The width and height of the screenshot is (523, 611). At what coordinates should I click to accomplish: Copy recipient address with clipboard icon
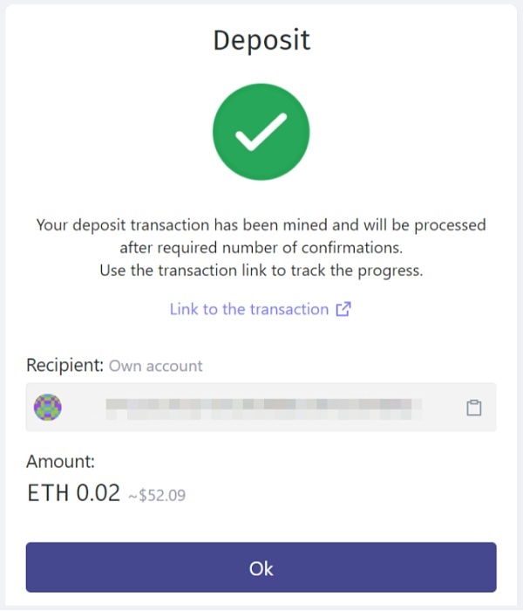click(x=473, y=408)
